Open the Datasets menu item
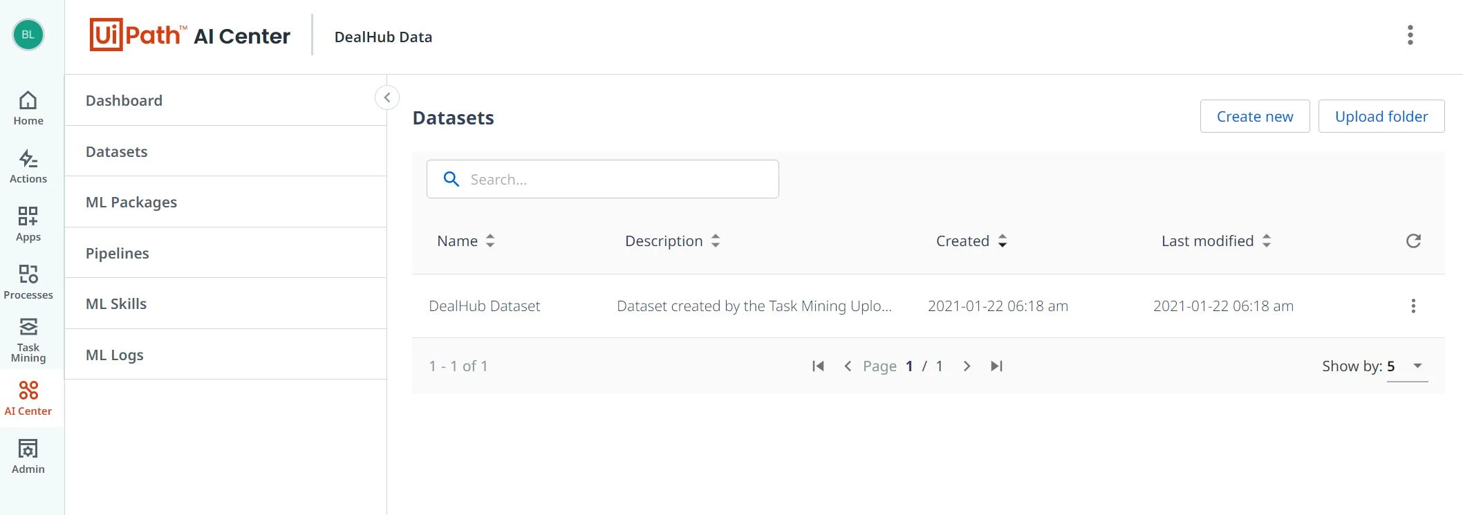 (225, 151)
